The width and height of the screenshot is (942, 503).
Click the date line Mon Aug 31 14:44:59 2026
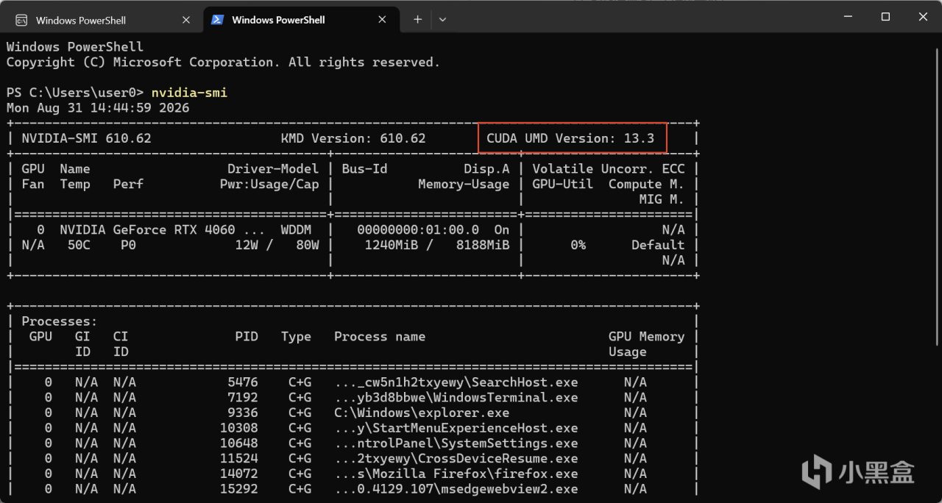pos(98,108)
